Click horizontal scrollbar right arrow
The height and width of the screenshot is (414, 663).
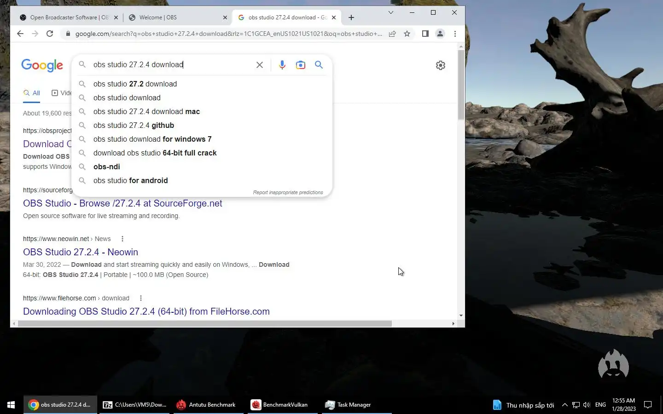coord(454,324)
